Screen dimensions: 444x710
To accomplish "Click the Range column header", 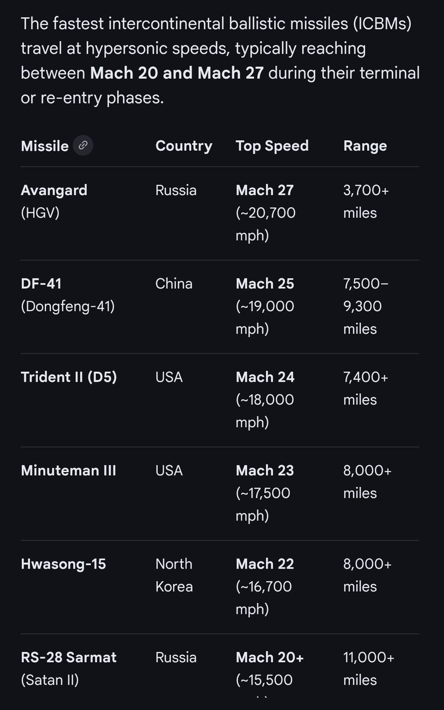I will pyautogui.click(x=365, y=146).
